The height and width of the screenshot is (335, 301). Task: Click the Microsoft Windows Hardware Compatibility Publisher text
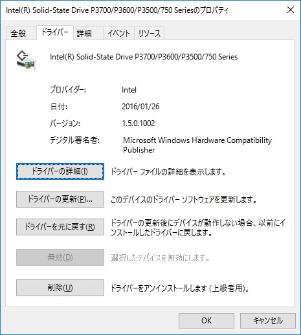click(x=197, y=145)
